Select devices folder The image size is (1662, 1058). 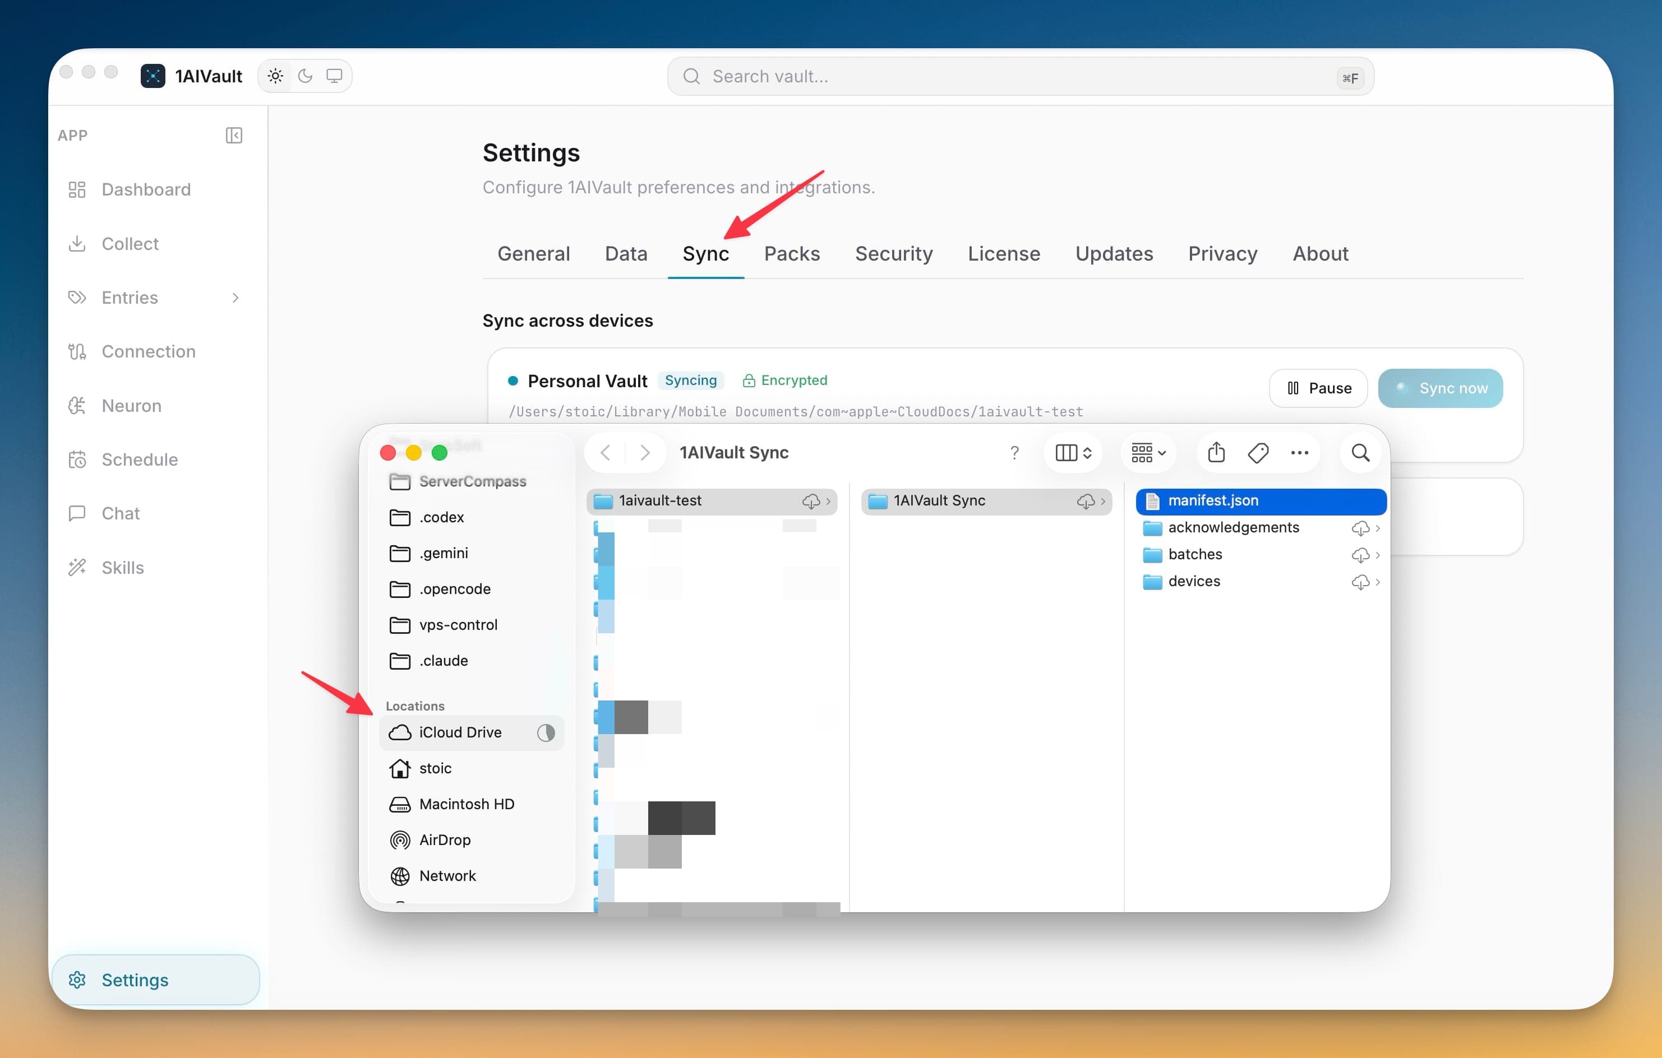tap(1261, 582)
